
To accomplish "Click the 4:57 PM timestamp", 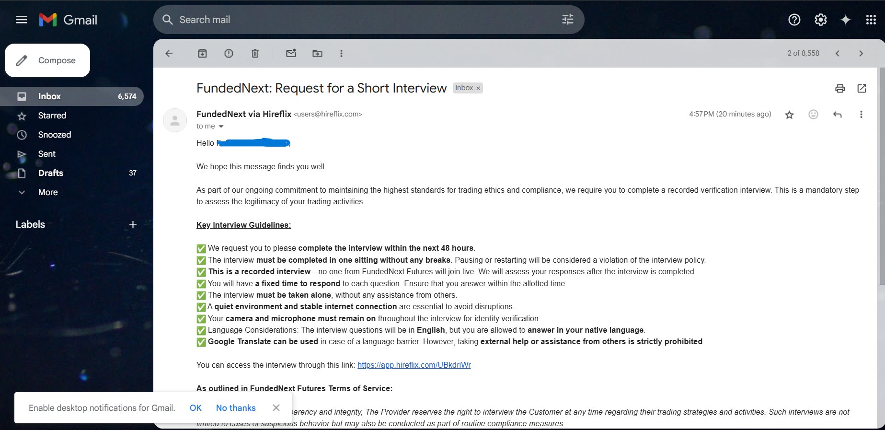I will 730,114.
